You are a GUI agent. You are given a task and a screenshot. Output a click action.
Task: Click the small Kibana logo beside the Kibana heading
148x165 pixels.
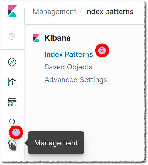tap(37, 38)
